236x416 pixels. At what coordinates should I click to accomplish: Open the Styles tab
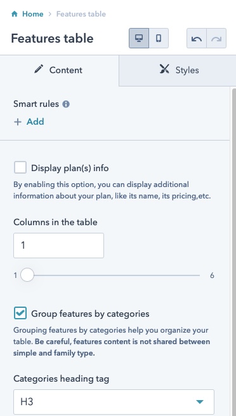tap(178, 71)
